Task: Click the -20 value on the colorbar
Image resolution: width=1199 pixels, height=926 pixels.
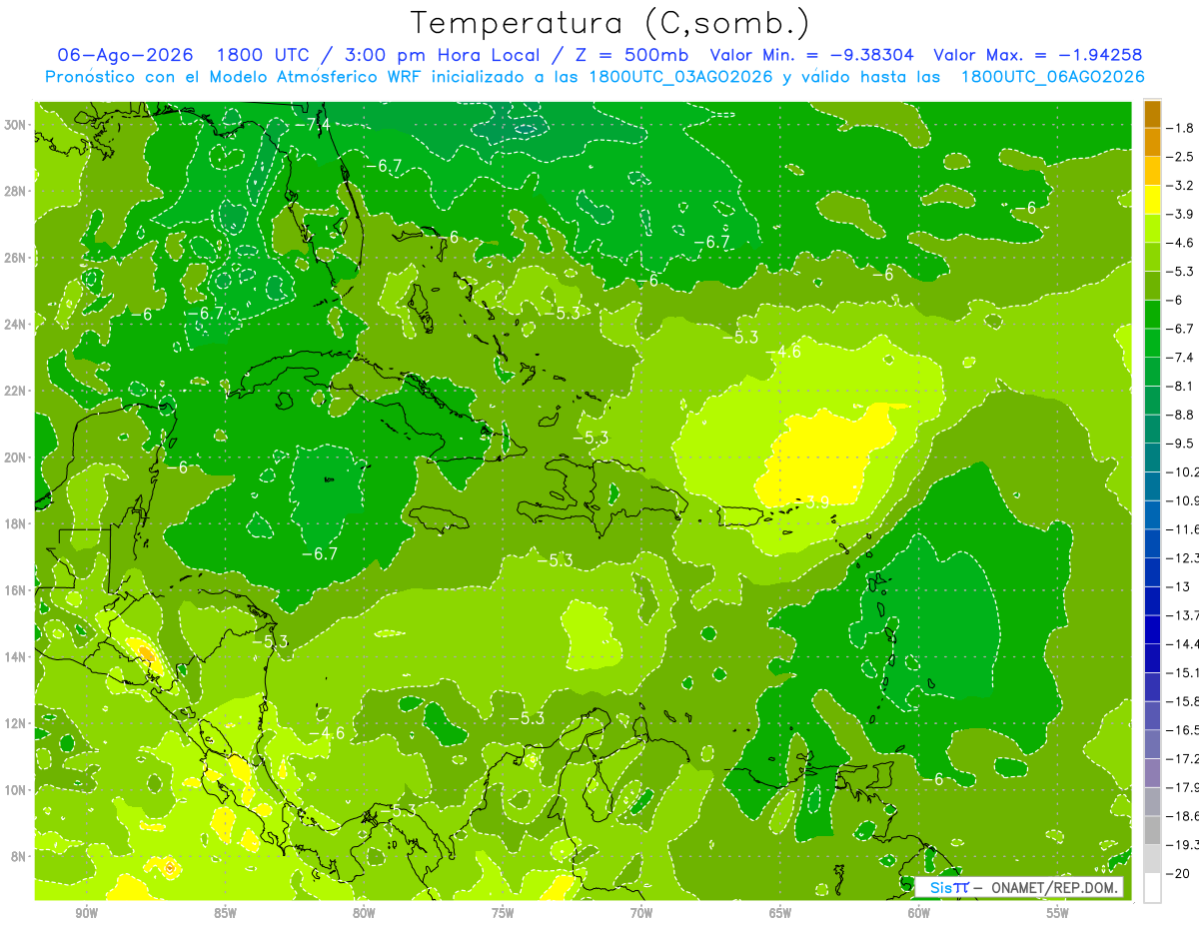Action: tap(1179, 873)
